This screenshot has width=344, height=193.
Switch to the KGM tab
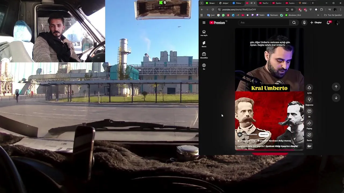[303, 3]
